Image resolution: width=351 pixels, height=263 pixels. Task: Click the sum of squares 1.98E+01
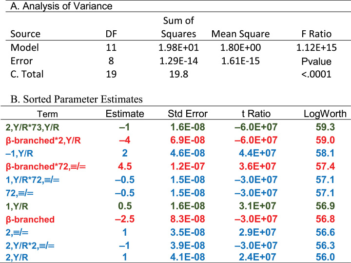pos(178,47)
